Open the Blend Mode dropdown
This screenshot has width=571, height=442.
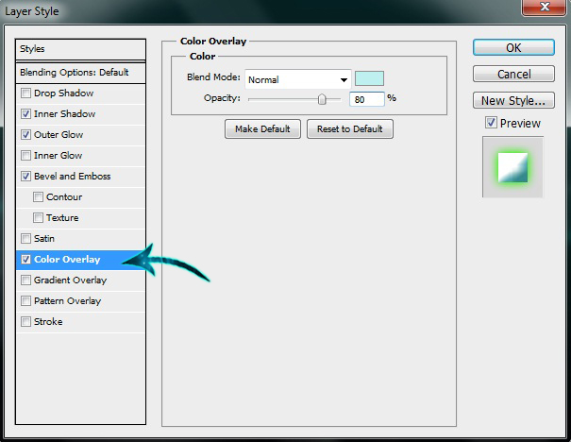pos(298,79)
